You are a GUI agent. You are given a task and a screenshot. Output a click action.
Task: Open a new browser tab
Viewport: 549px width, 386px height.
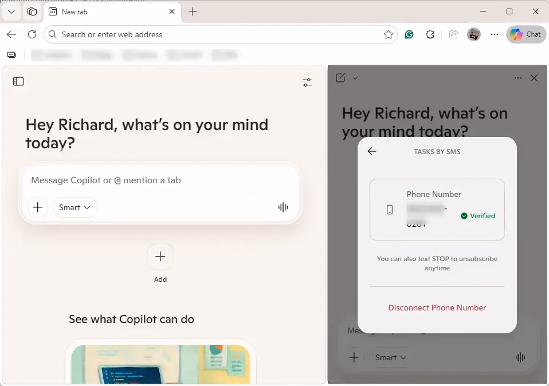pos(193,11)
